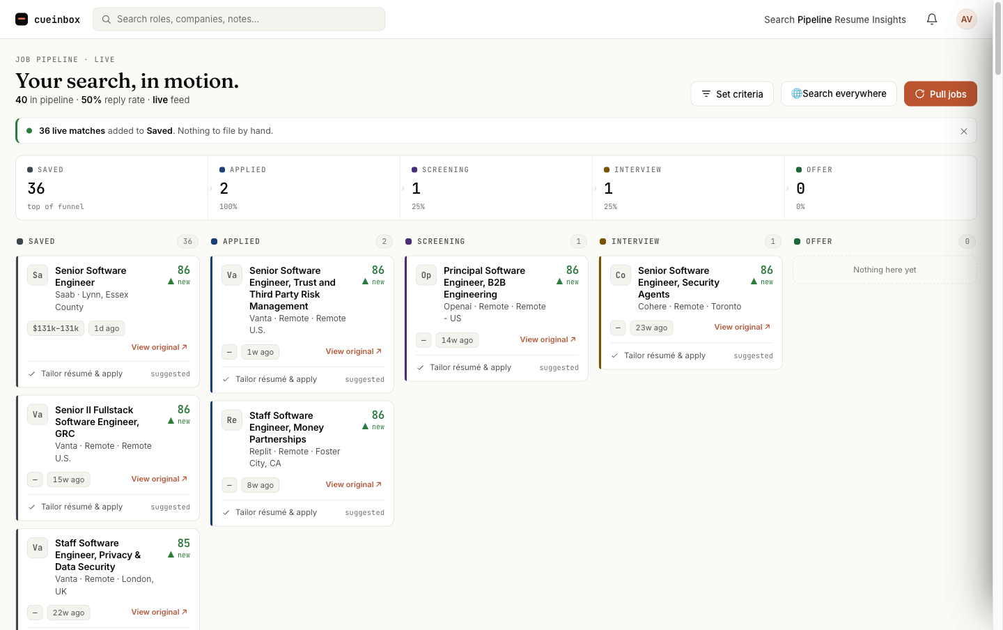Click the minus button on 8w ago card
Screen dimensions: 1003x630
pos(230,485)
